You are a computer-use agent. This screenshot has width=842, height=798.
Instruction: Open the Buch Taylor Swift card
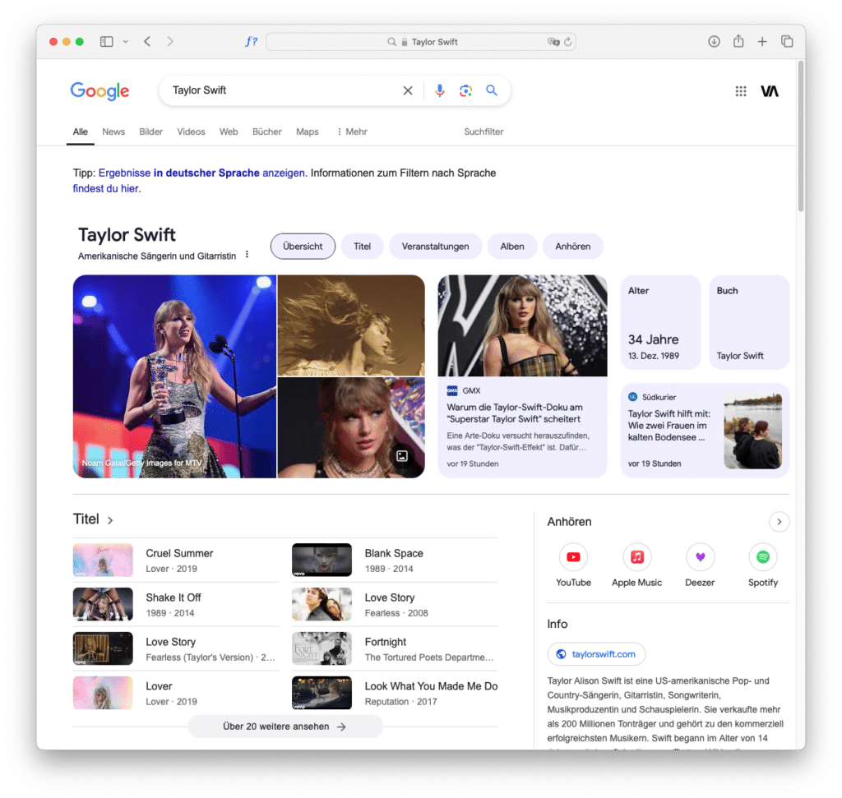pyautogui.click(x=749, y=322)
